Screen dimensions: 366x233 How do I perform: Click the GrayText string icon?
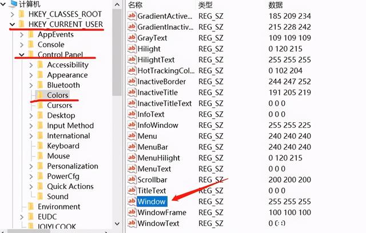tap(132, 38)
